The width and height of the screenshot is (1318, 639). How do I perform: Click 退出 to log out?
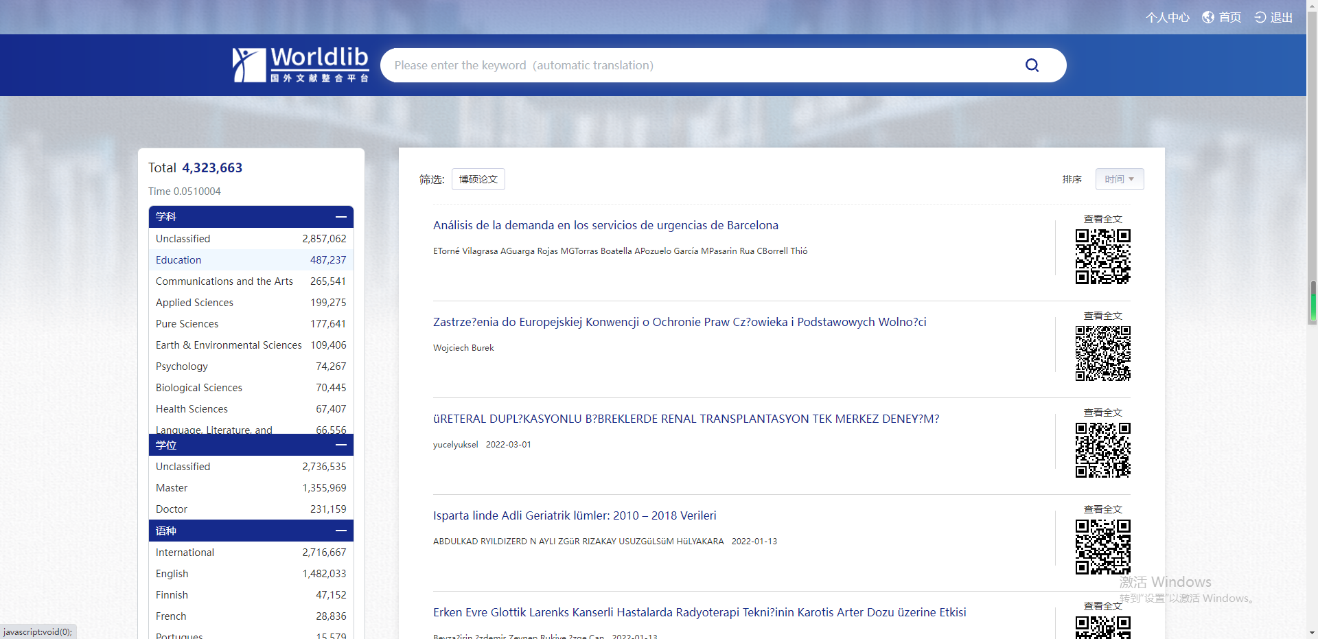[1281, 17]
